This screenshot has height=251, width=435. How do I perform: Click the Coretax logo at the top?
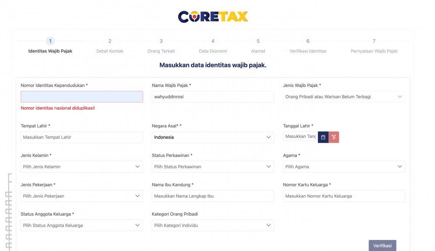click(213, 16)
